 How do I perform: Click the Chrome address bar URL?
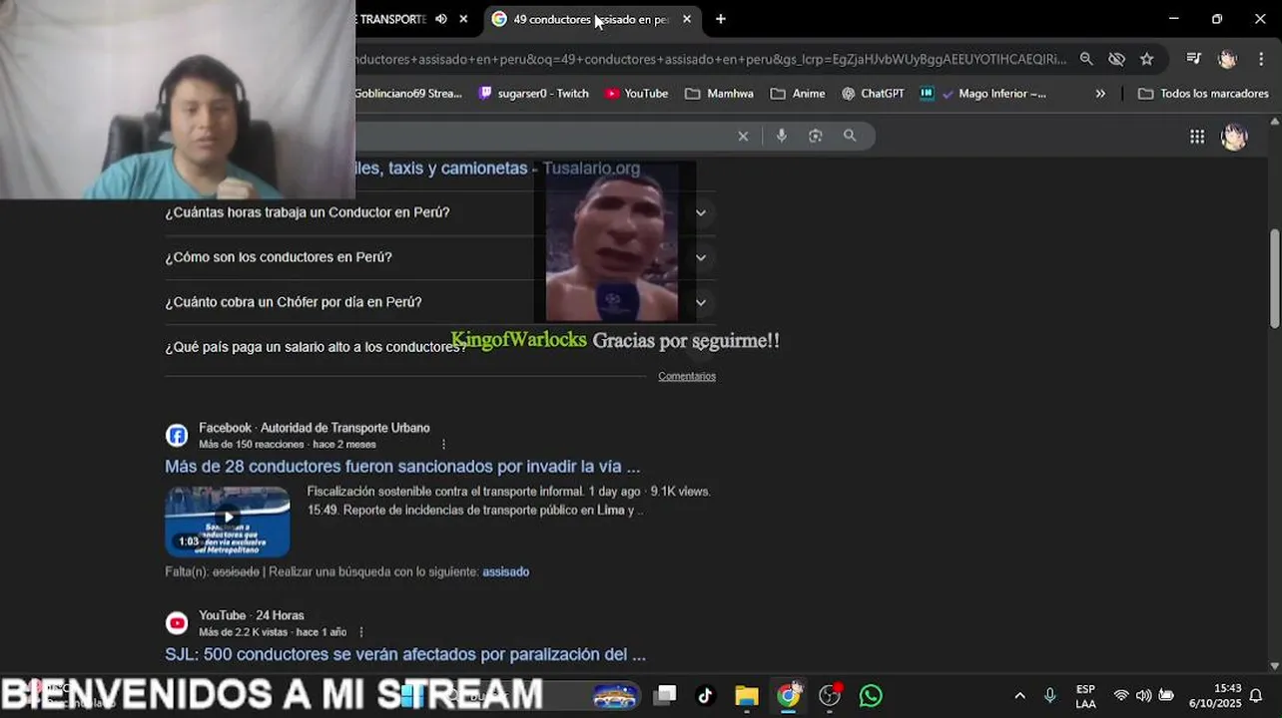coord(710,59)
